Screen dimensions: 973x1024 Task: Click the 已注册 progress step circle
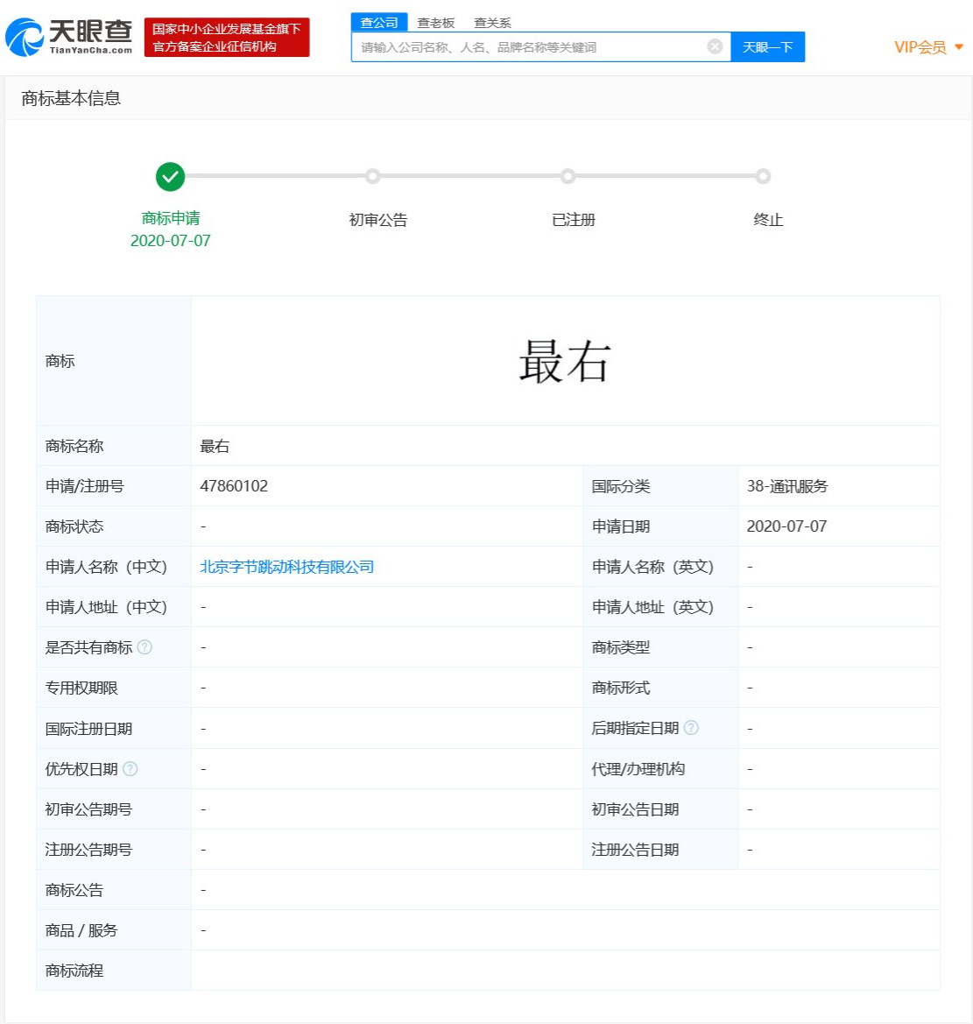click(x=568, y=176)
